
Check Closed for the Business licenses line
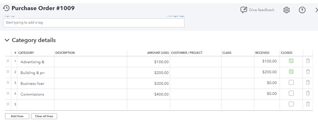pyautogui.click(x=291, y=82)
